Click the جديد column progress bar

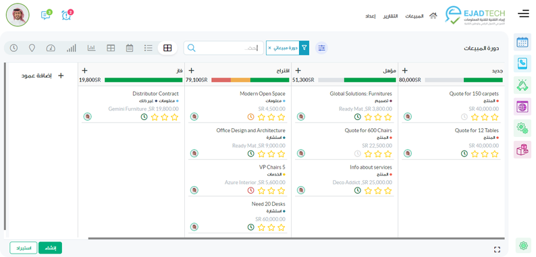coord(464,80)
